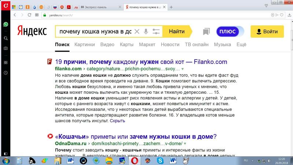Switch to Новости results
293x165 pixels.
point(170,44)
